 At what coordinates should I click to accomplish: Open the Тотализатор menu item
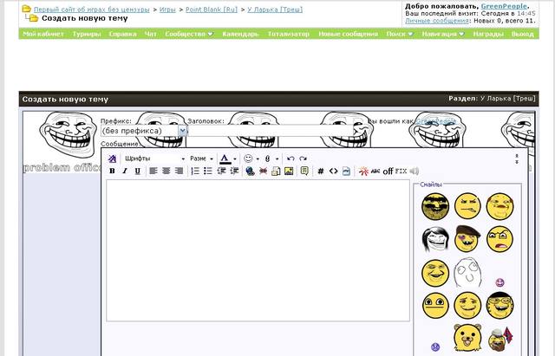pos(289,34)
